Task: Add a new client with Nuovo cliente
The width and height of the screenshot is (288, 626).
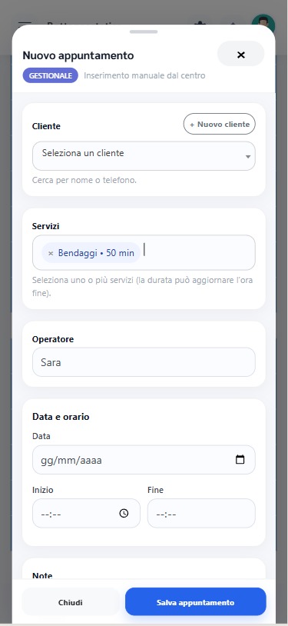Action: click(x=220, y=124)
